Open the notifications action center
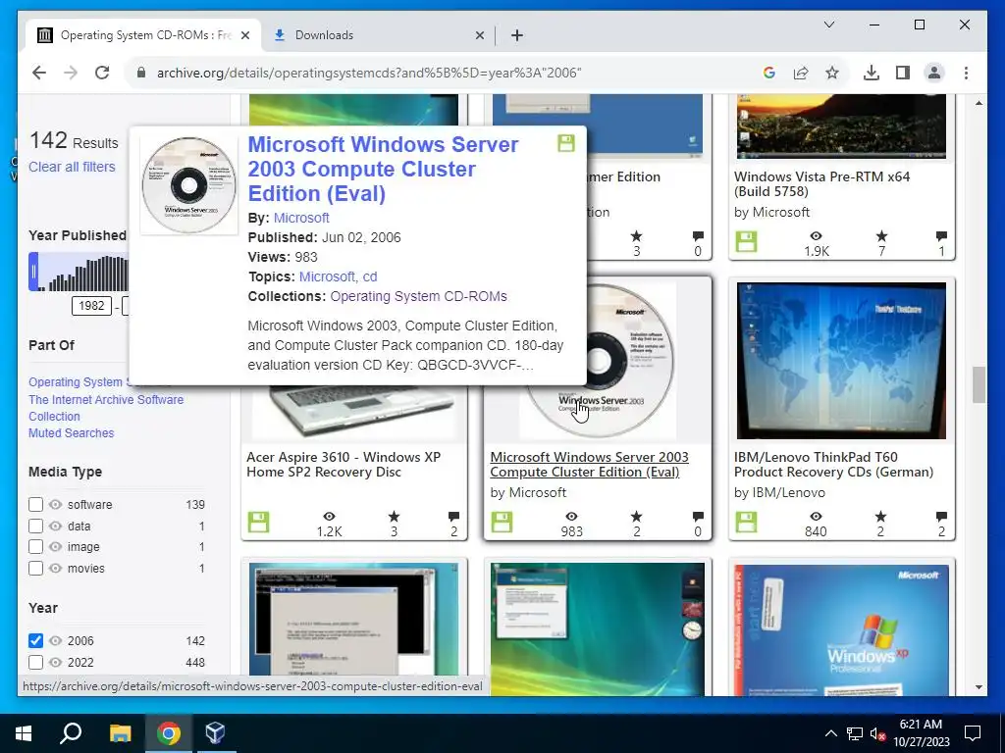1005x753 pixels. coord(973,733)
